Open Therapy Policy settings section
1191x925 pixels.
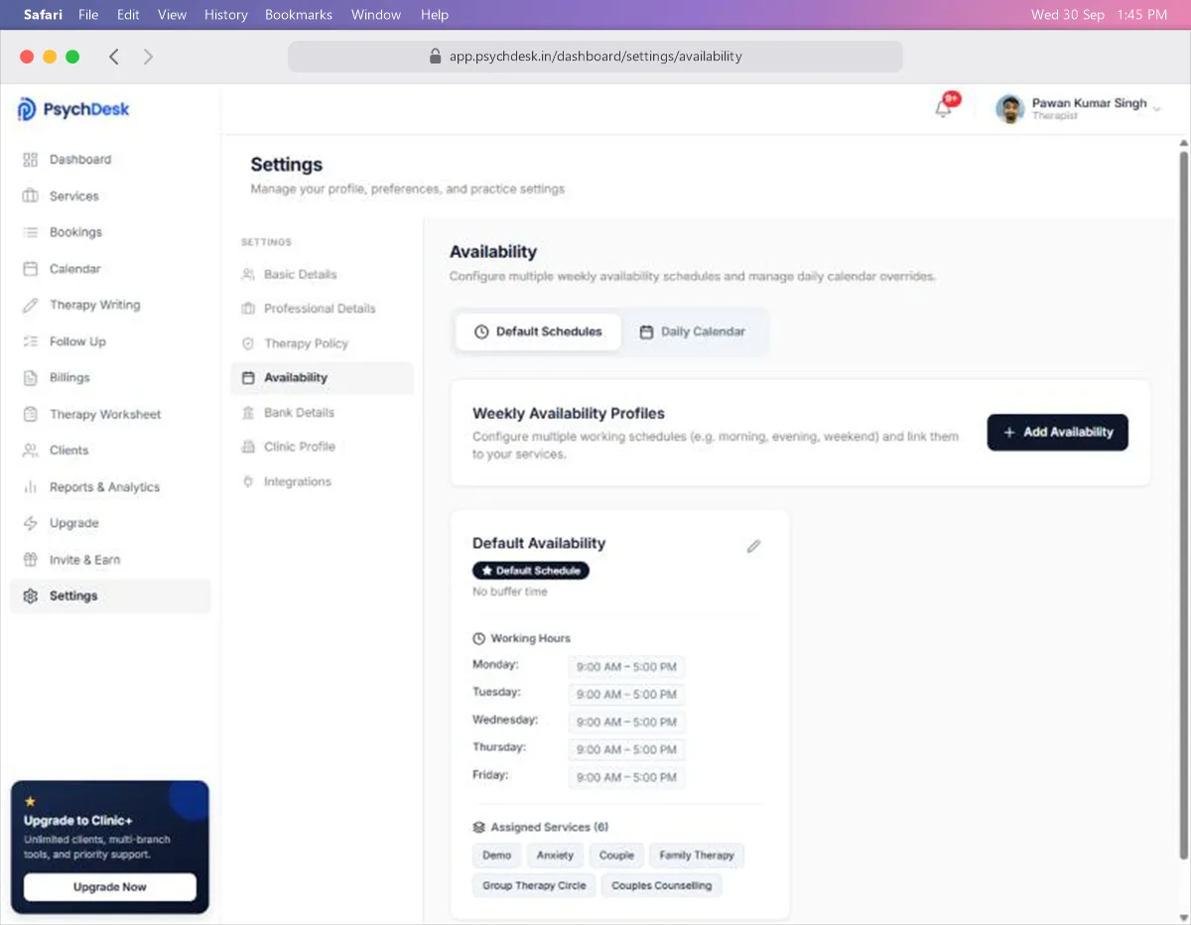click(x=323, y=343)
